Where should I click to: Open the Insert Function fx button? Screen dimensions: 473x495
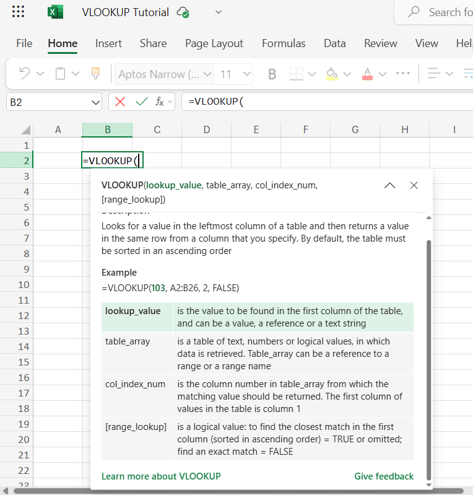click(159, 102)
